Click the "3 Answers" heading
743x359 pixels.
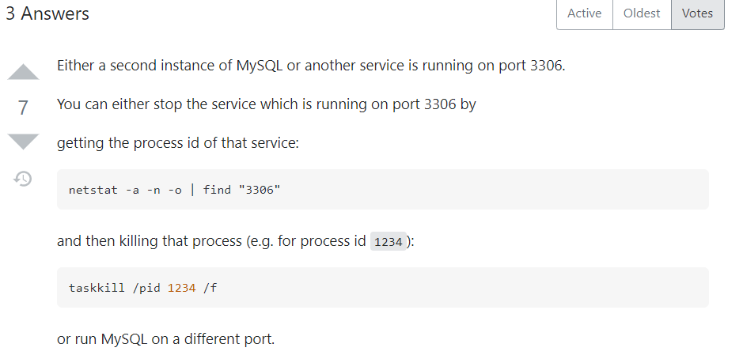pyautogui.click(x=47, y=14)
